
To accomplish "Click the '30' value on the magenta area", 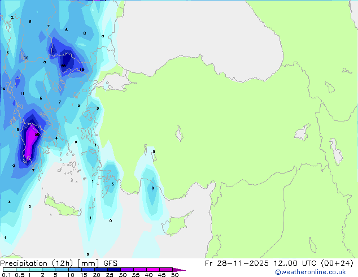I will [37, 135].
